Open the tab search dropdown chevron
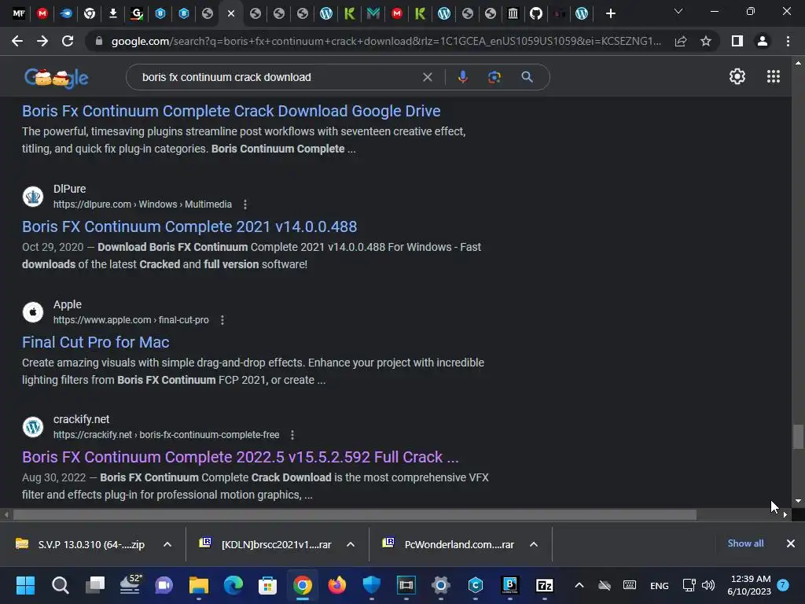805x604 pixels. pyautogui.click(x=678, y=11)
